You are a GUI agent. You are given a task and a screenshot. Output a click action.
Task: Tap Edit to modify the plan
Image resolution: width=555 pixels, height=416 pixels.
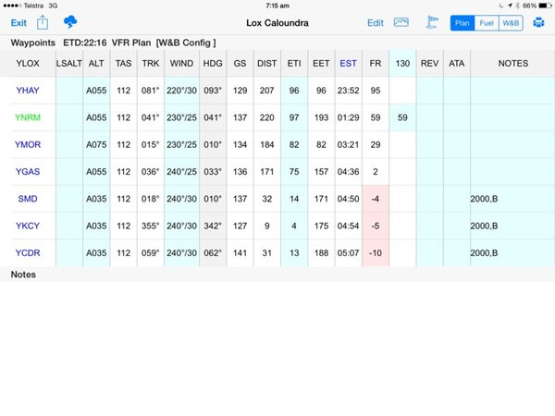pyautogui.click(x=375, y=22)
